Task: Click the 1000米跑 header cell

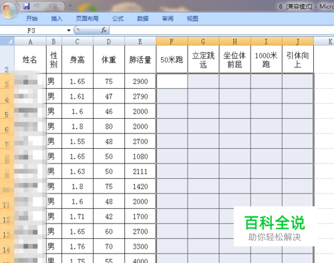Action: pyautogui.click(x=266, y=59)
